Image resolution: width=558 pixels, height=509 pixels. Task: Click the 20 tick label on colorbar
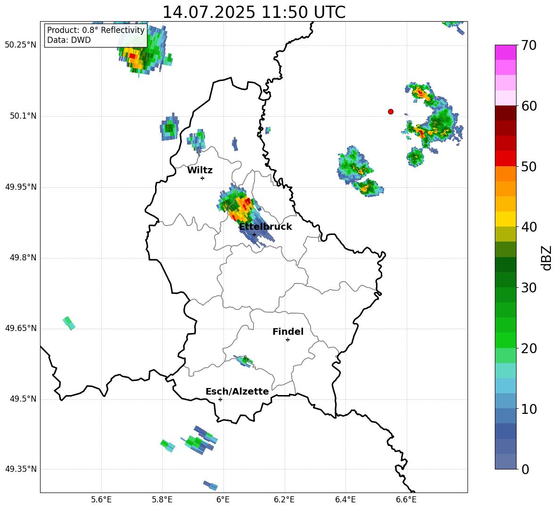click(x=528, y=348)
